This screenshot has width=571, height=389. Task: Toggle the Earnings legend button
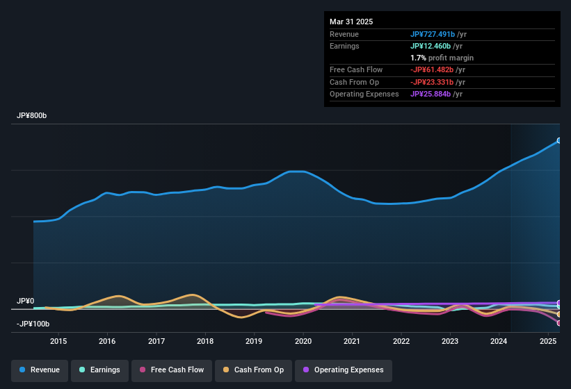[99, 370]
